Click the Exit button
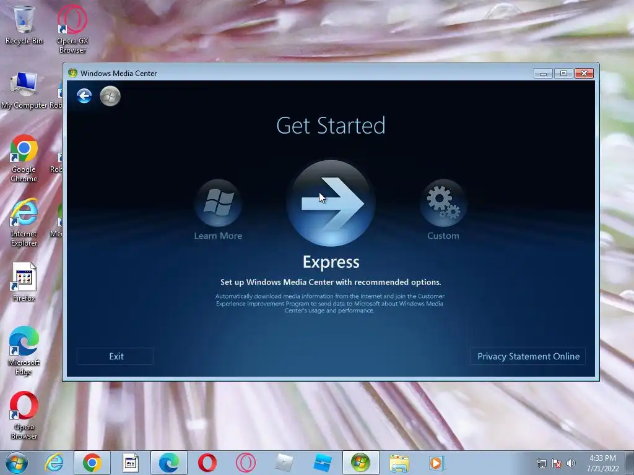 [x=115, y=356]
